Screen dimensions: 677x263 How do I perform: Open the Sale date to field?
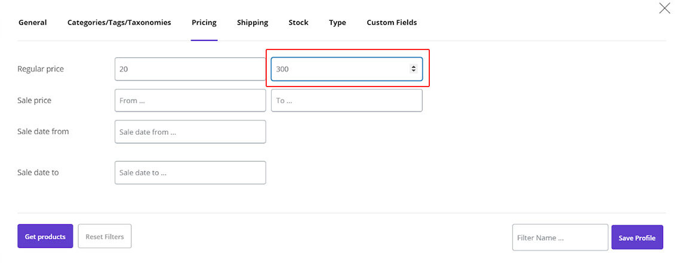coord(190,173)
